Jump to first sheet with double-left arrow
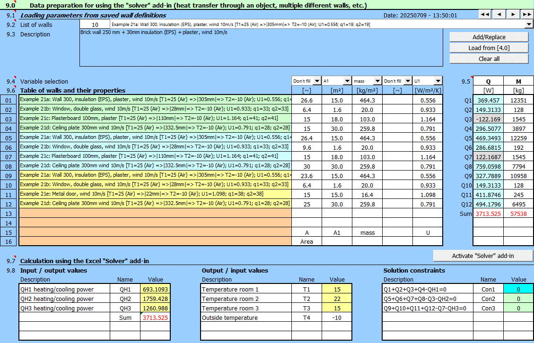The image size is (534, 343). tap(485, 15)
